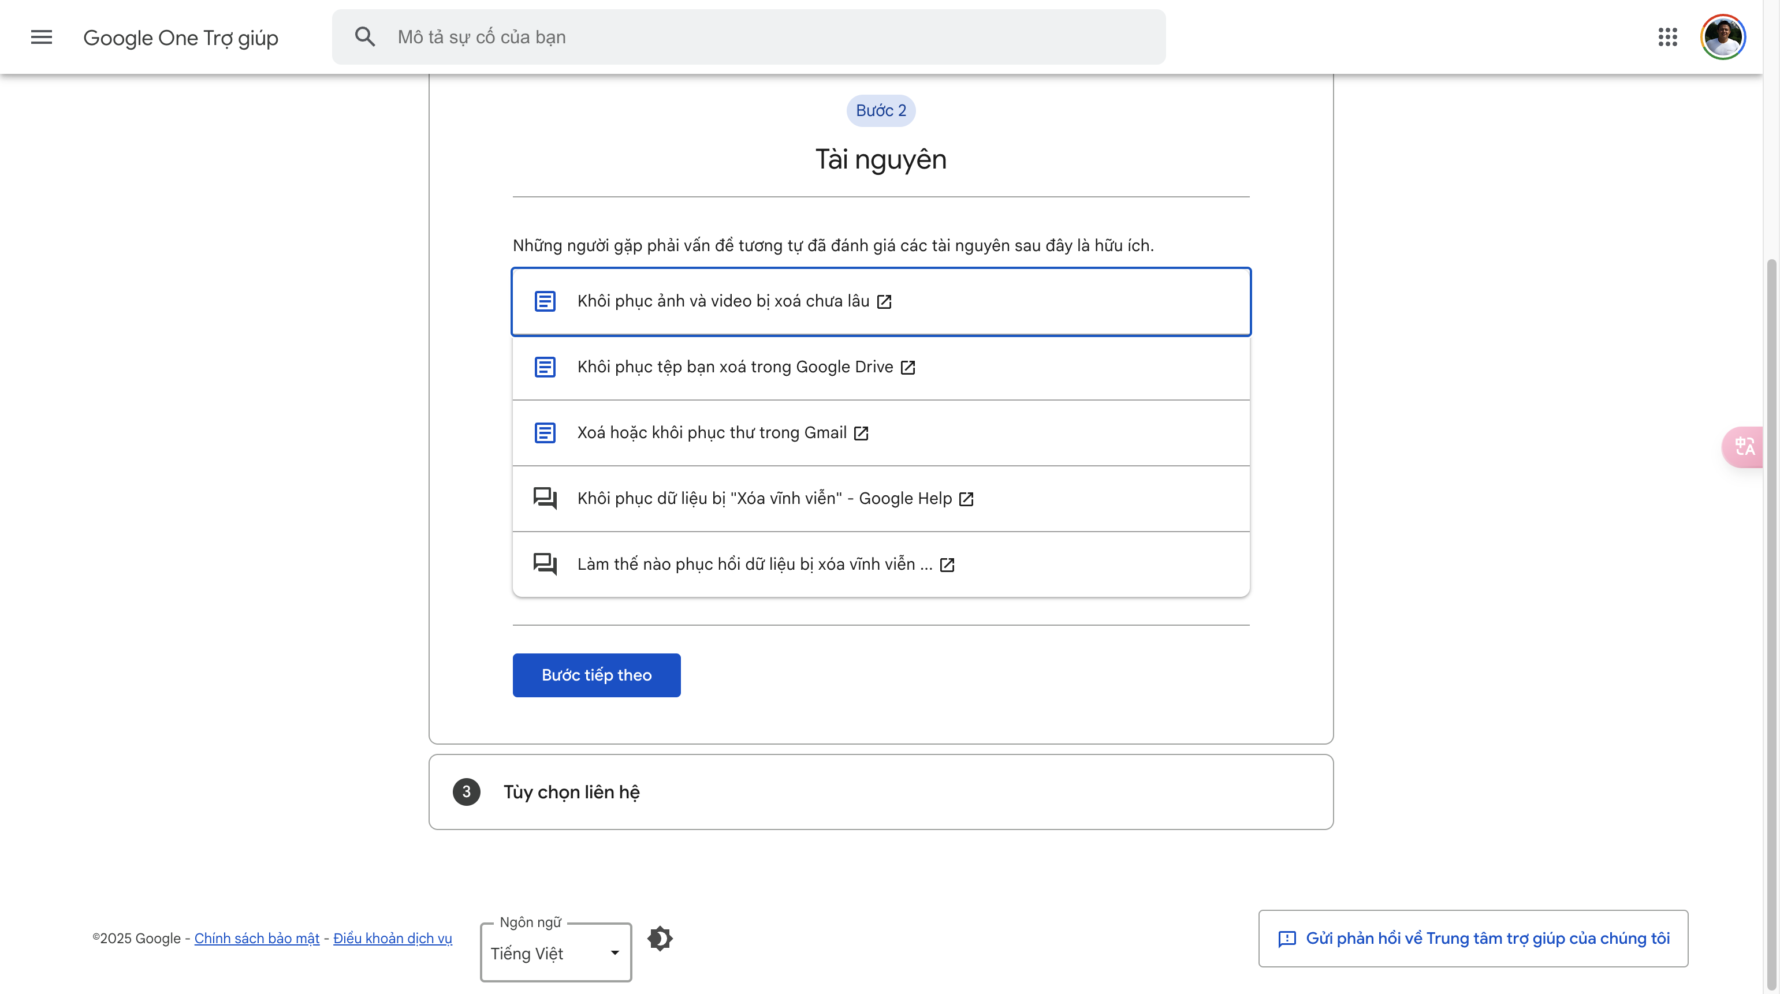Open 'Điều khoản dịch vụ' link

pos(393,938)
